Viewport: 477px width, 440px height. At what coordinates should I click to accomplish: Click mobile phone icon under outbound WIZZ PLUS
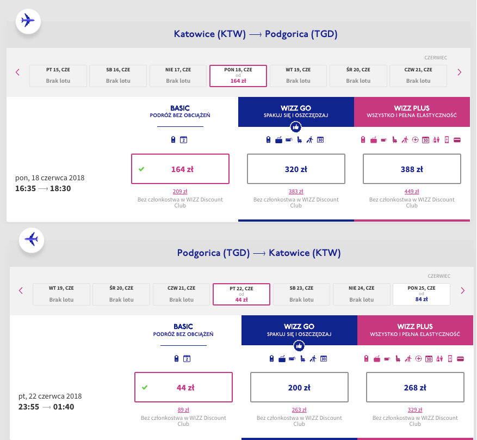tap(447, 140)
